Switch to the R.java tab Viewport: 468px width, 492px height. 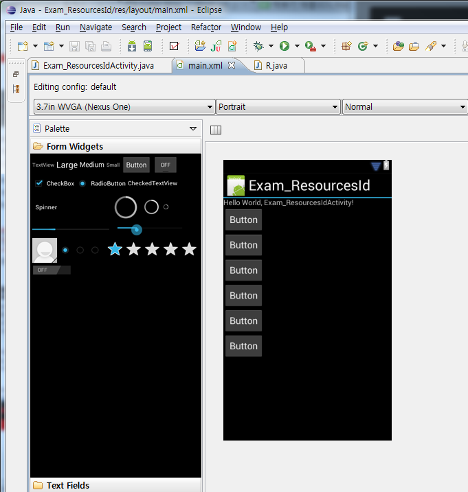(276, 66)
